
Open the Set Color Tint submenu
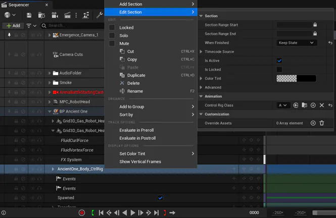(151, 153)
